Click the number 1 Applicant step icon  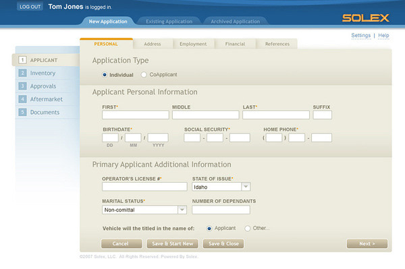(22, 60)
